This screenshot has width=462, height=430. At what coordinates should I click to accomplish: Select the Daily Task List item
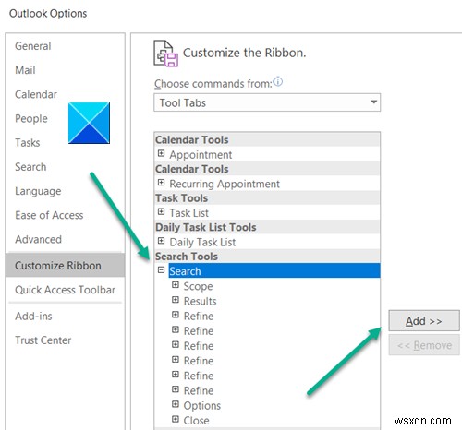[202, 242]
